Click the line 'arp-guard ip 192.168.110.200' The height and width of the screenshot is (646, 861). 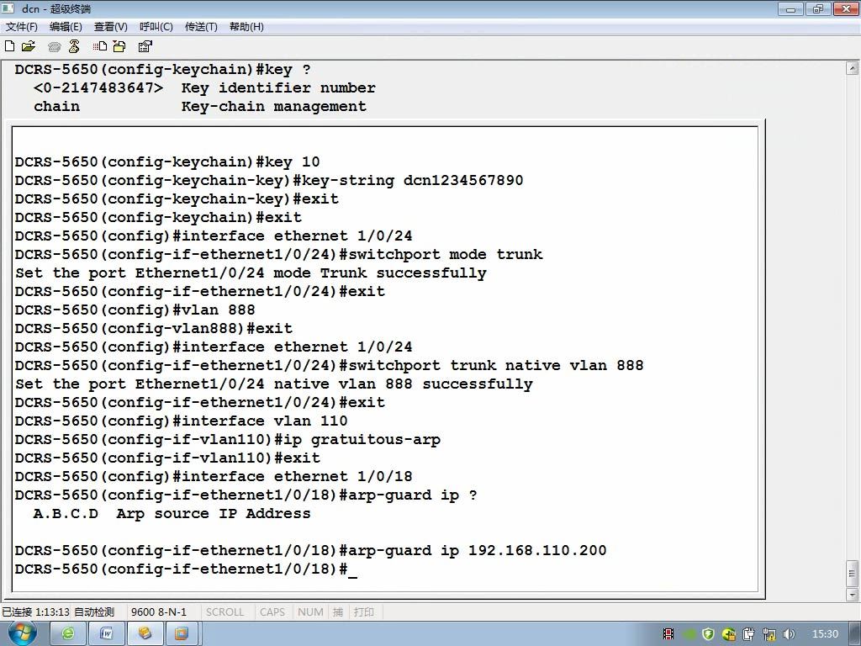pyautogui.click(x=311, y=550)
